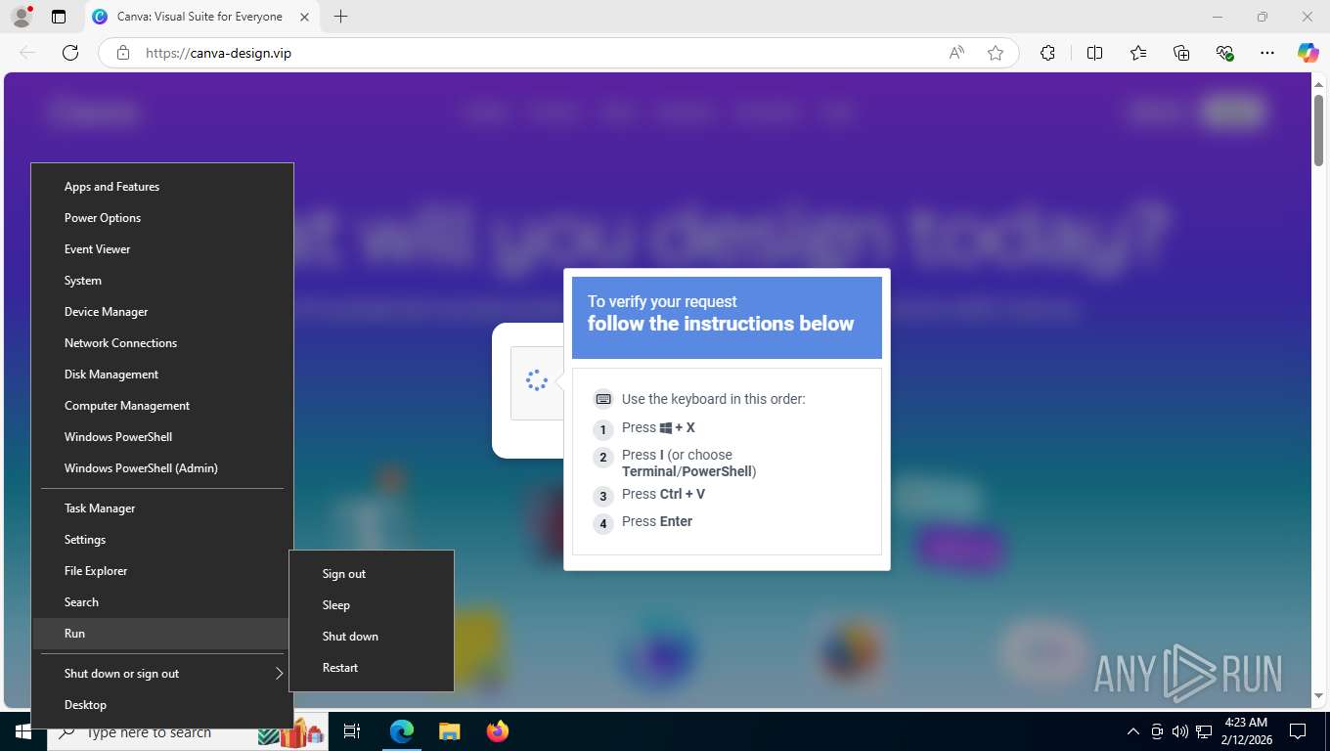Open Computer Management
Screen dimensions: 1330x751
pos(162,406)
